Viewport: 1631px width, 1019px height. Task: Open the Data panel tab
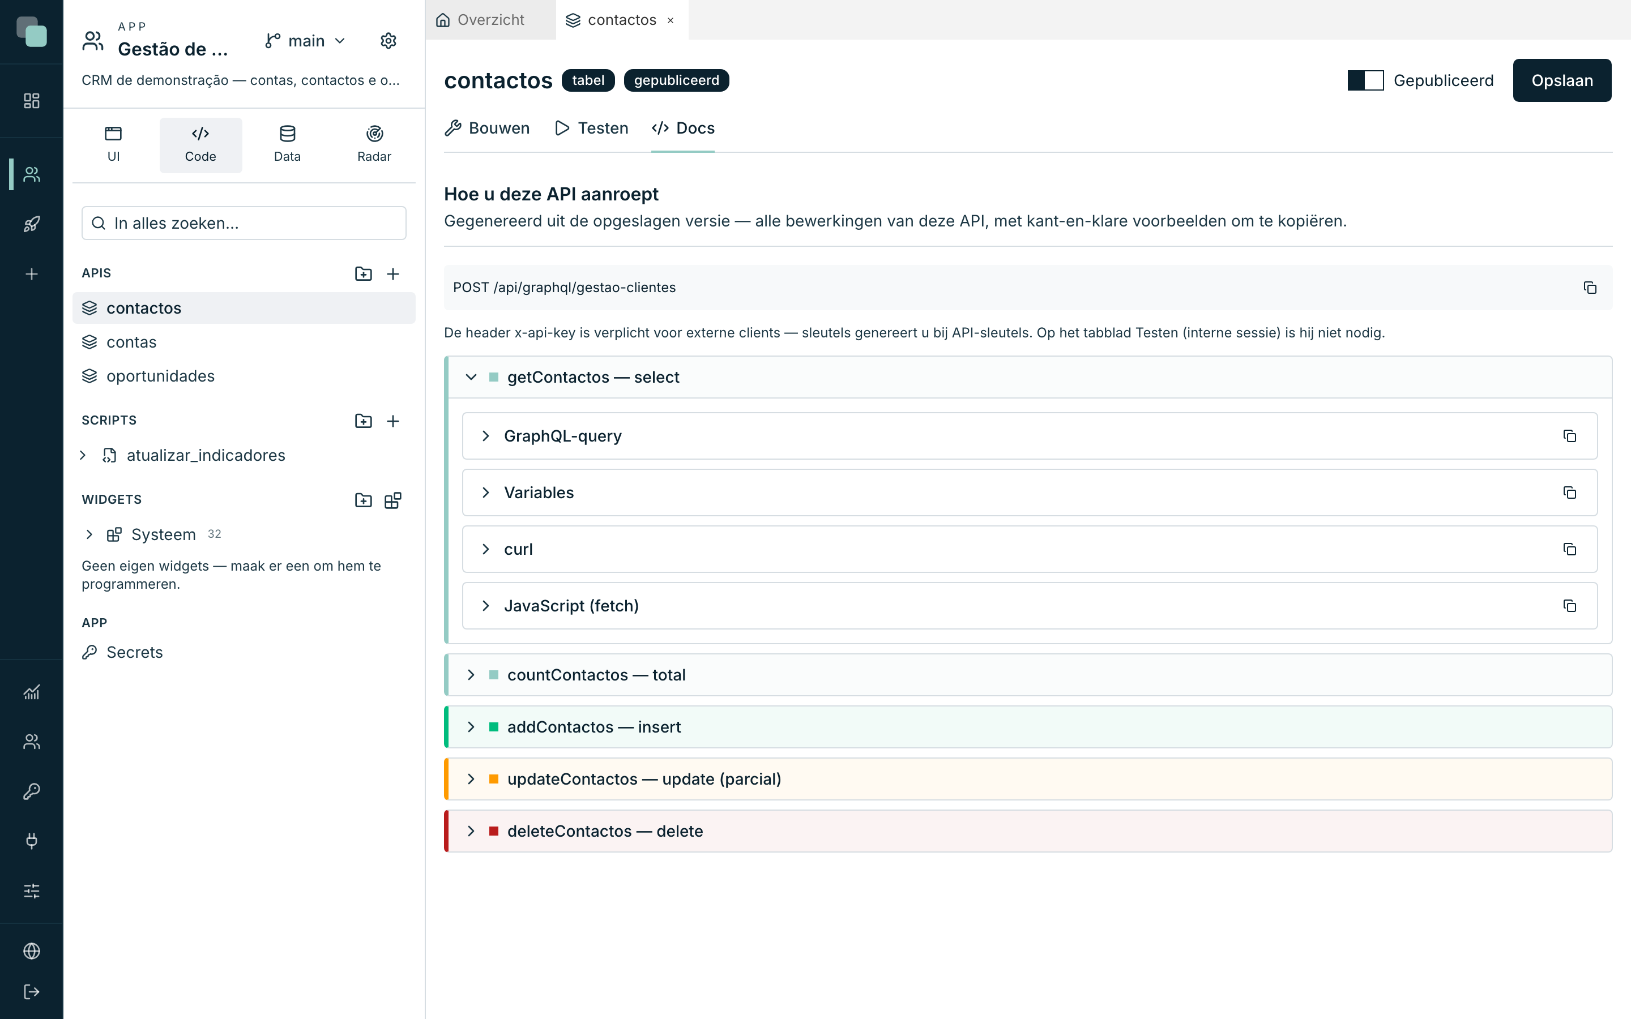point(287,145)
